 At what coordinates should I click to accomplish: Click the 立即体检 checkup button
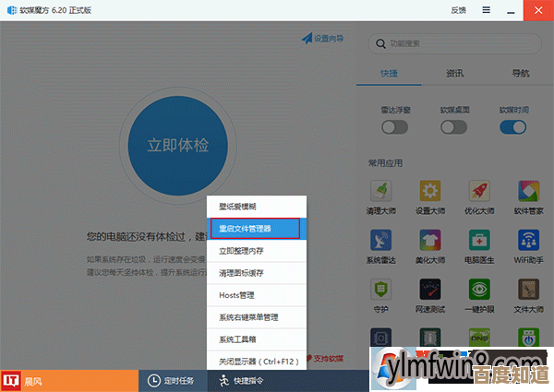178,145
